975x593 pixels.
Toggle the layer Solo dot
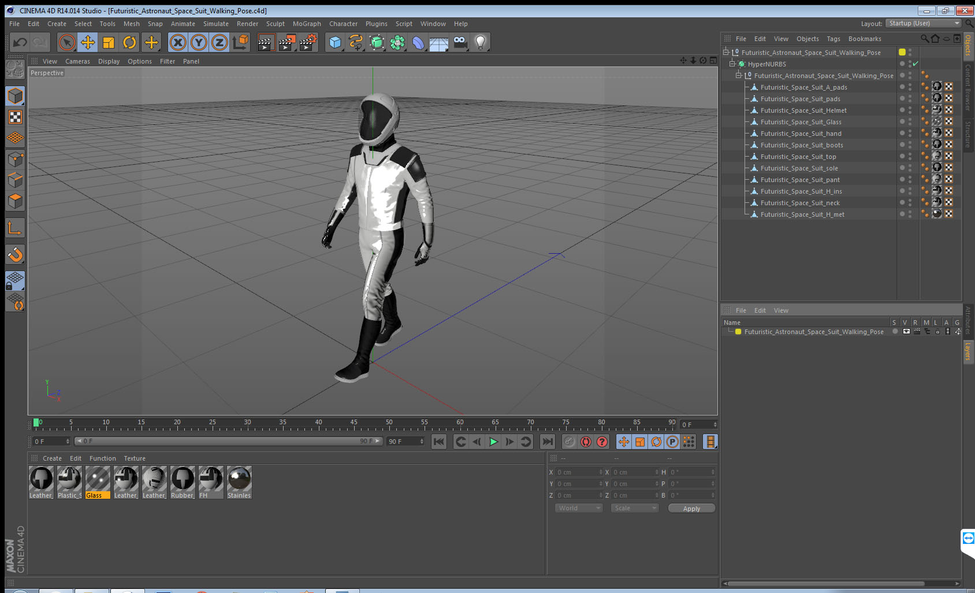point(895,332)
